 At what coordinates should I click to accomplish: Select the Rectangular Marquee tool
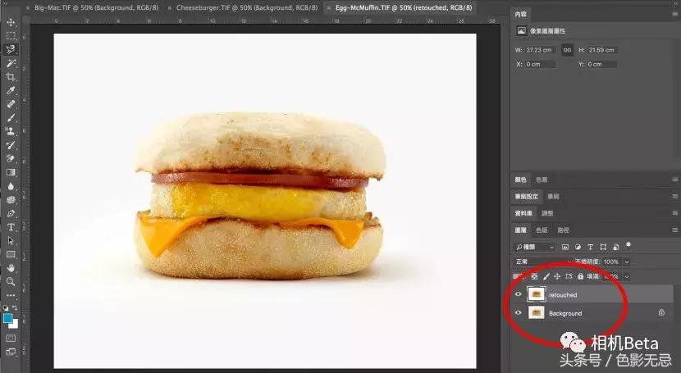pyautogui.click(x=11, y=35)
